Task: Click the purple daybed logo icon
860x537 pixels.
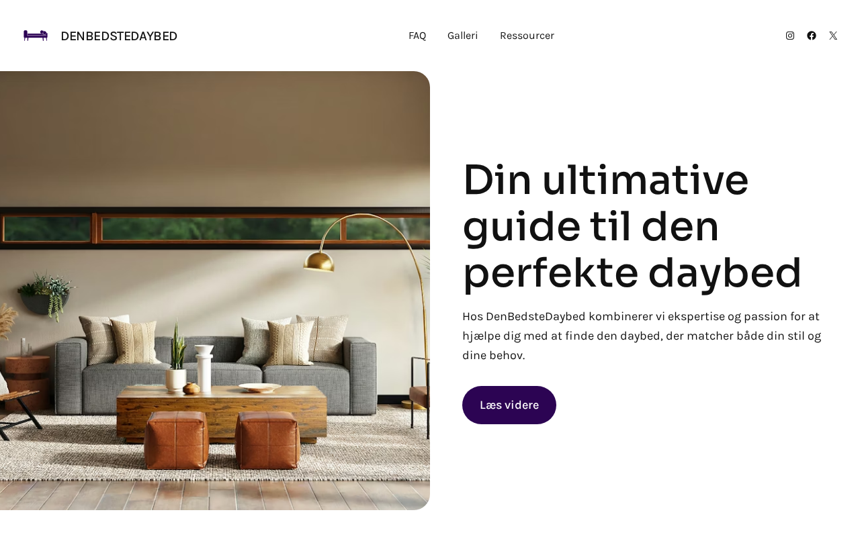Action: pyautogui.click(x=36, y=36)
